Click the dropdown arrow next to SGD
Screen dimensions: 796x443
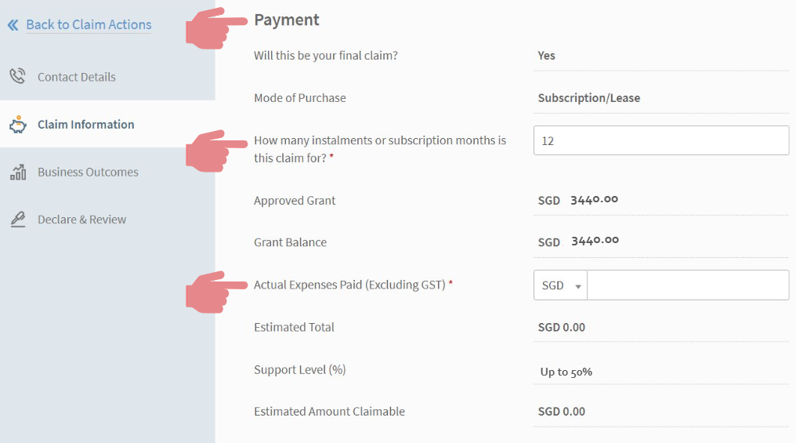point(577,286)
